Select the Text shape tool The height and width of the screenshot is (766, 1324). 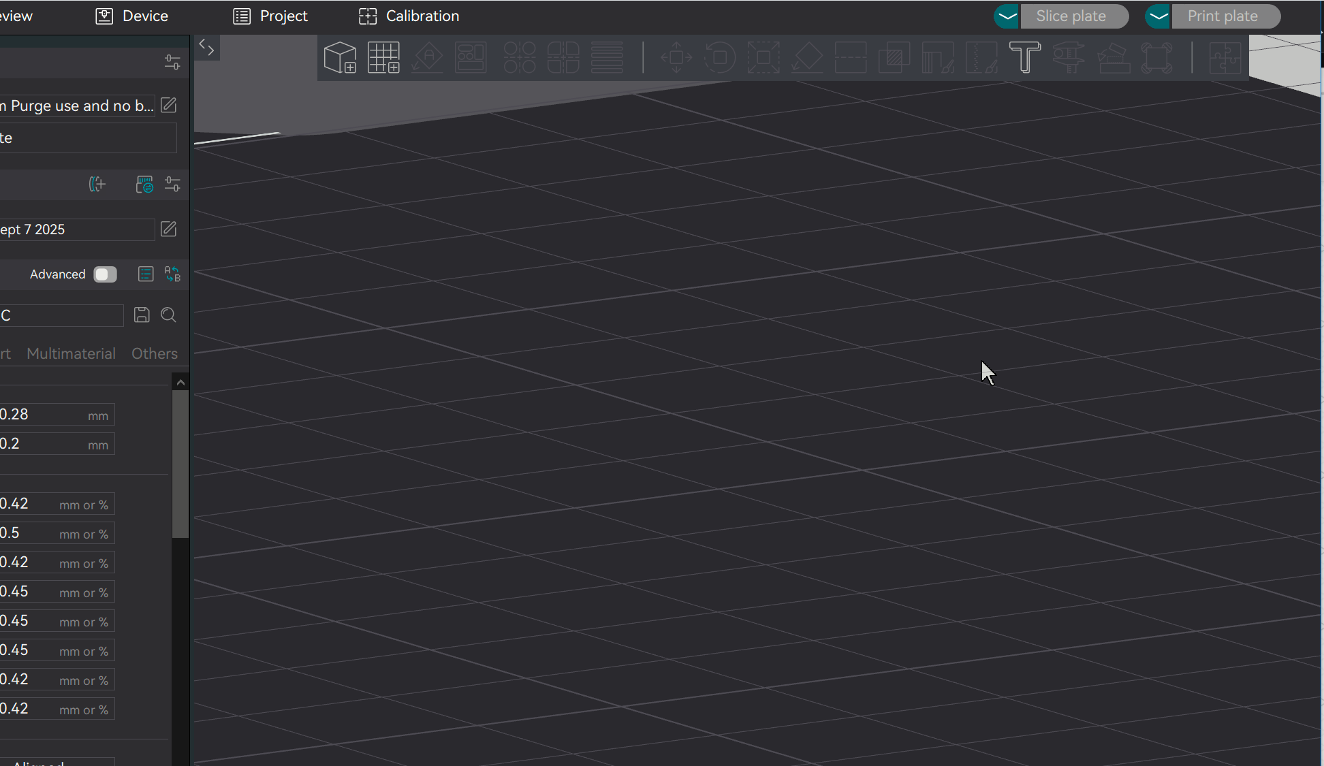tap(1025, 57)
